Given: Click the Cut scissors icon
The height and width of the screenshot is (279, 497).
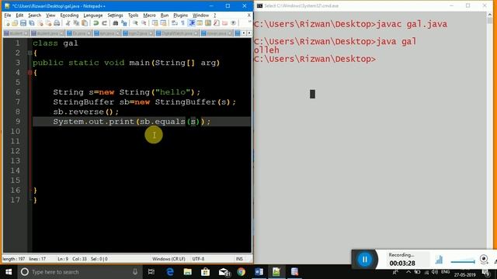Looking at the screenshot, I should click(x=68, y=23).
